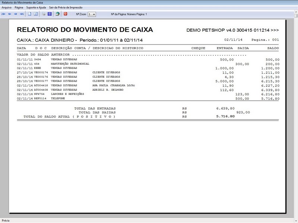This screenshot has height=223, width=298.
Task: Click the globe export icon
Action: (x=57, y=14)
